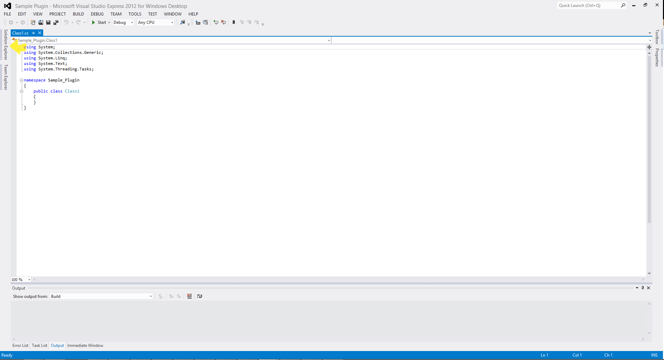Collapse the namespace Sample_Plugin code block
This screenshot has height=360, width=664.
(21, 80)
